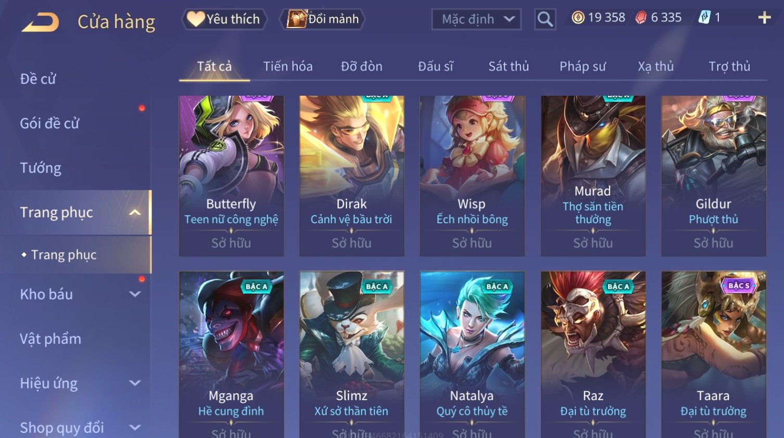The image size is (784, 438).
Task: Go to Gói đề cử menu
Action: coord(49,123)
